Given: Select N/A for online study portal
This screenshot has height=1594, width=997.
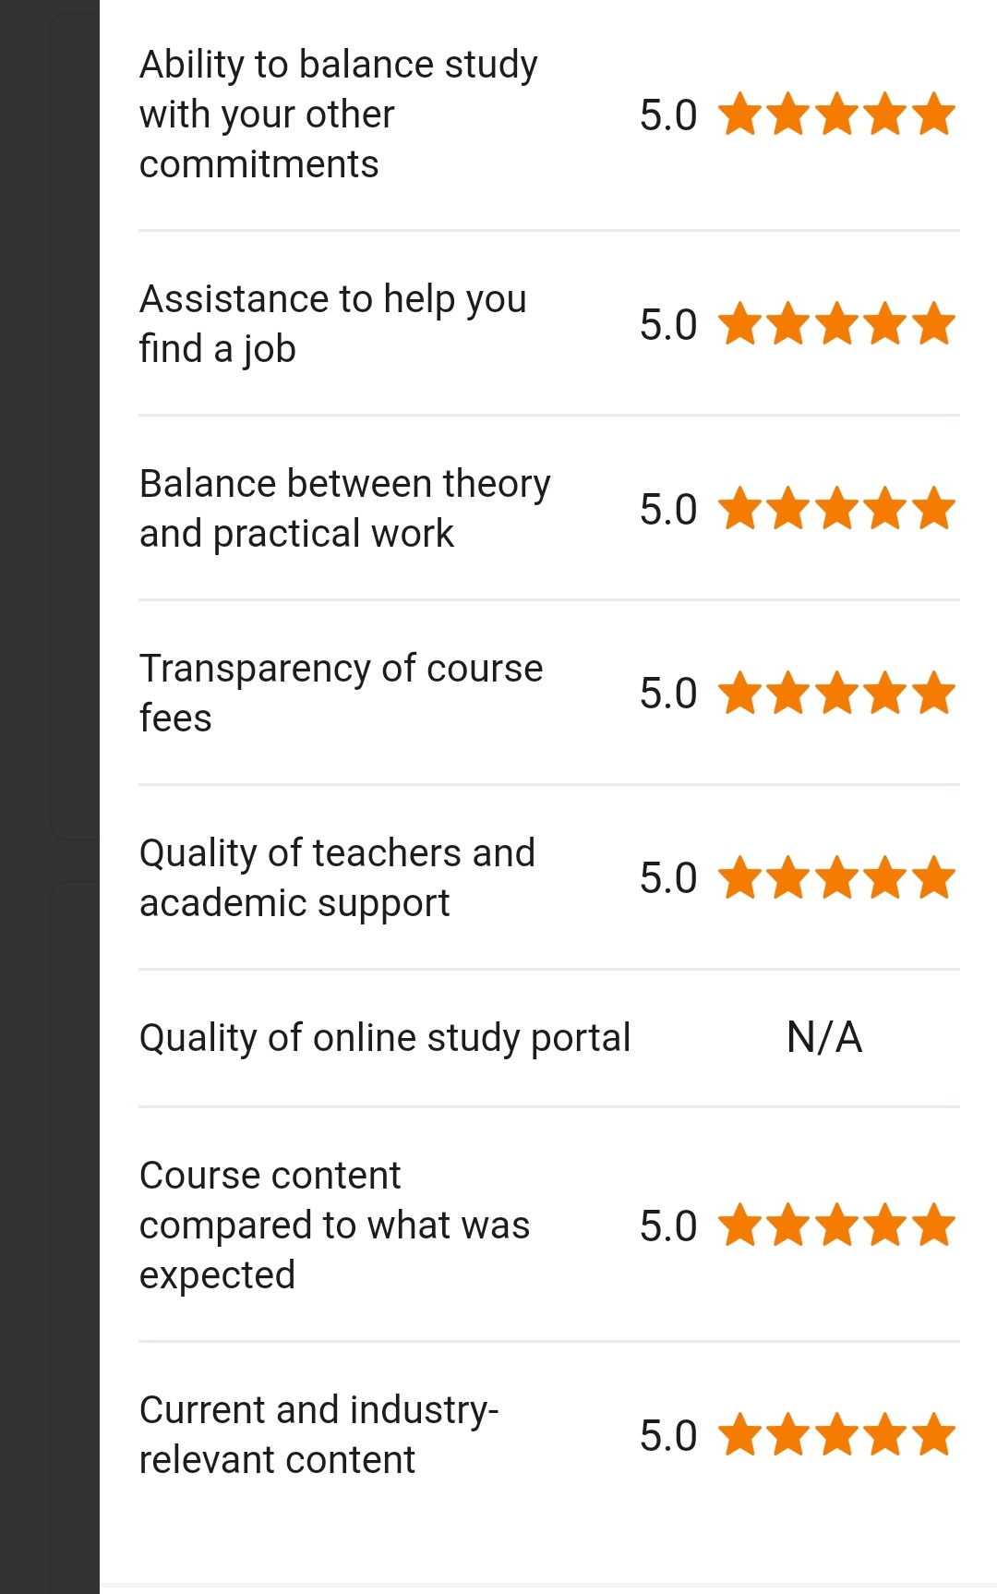Looking at the screenshot, I should [x=824, y=1038].
